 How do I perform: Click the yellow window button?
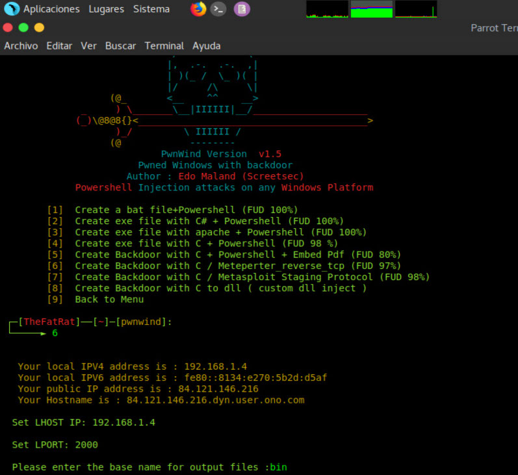point(39,28)
